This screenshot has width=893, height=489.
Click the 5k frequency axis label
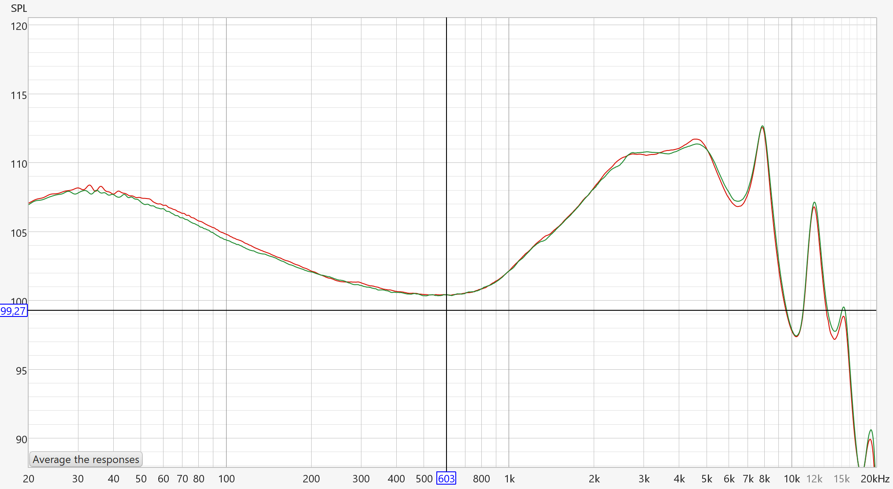coord(707,479)
